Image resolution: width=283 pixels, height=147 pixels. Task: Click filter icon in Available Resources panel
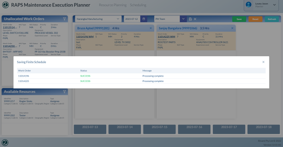[x=65, y=92]
